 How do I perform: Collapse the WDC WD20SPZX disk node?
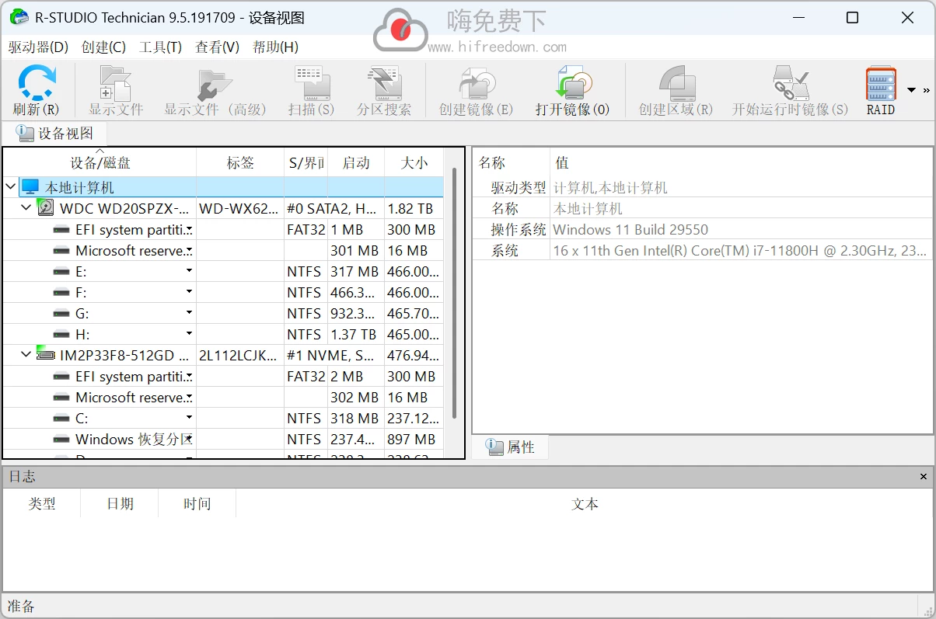[26, 207]
